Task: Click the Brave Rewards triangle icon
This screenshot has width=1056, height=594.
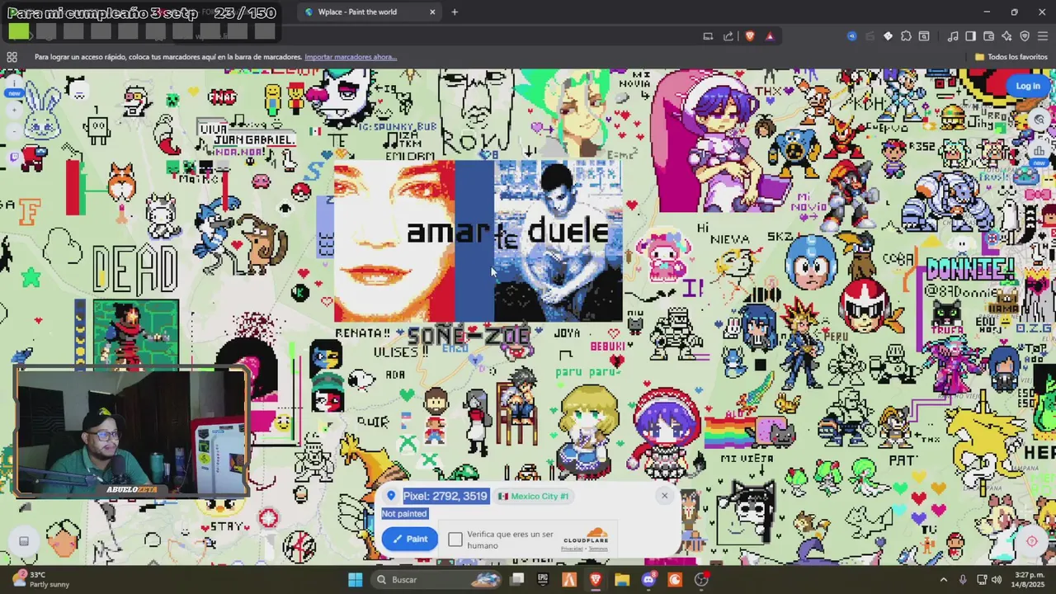Action: [x=770, y=36]
